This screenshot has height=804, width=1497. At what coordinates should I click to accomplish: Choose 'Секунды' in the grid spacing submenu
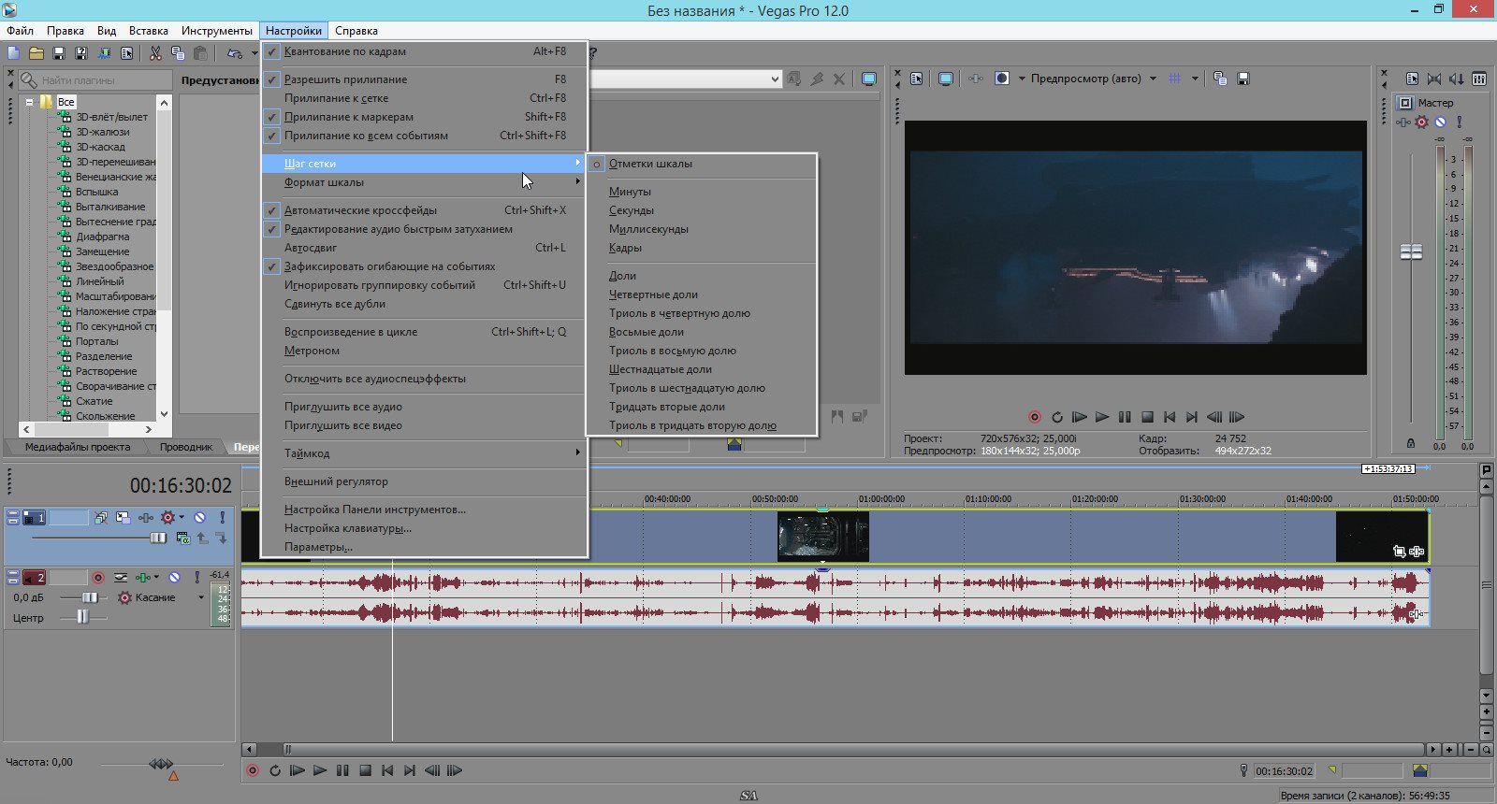[631, 210]
